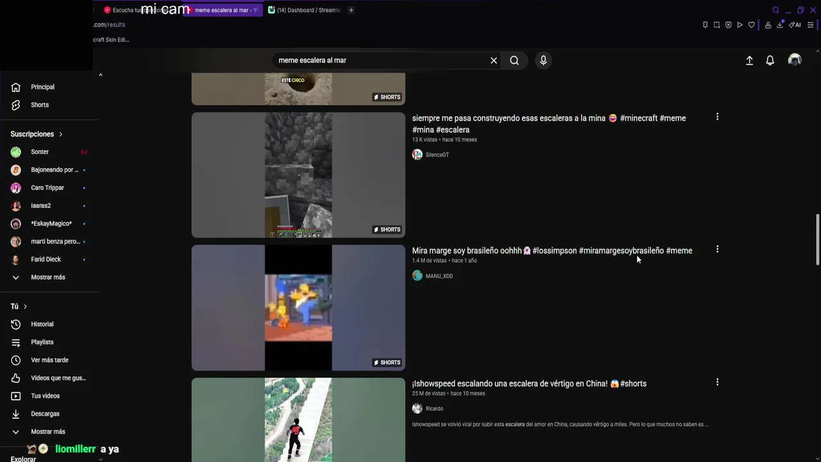
Task: Open more options for the minecraft escaleras video
Action: click(717, 117)
